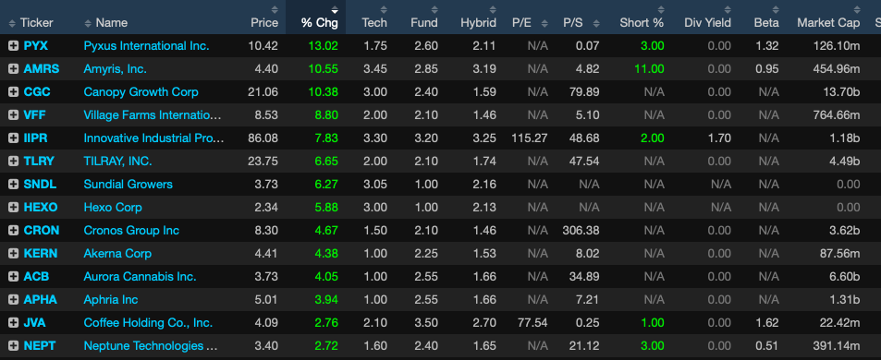This screenshot has width=881, height=360.
Task: Expand the APHA row plus icon
Action: pos(13,299)
